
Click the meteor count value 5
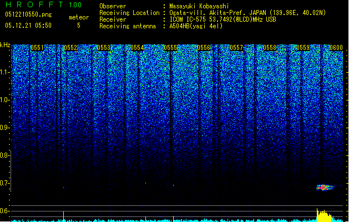tap(79, 26)
